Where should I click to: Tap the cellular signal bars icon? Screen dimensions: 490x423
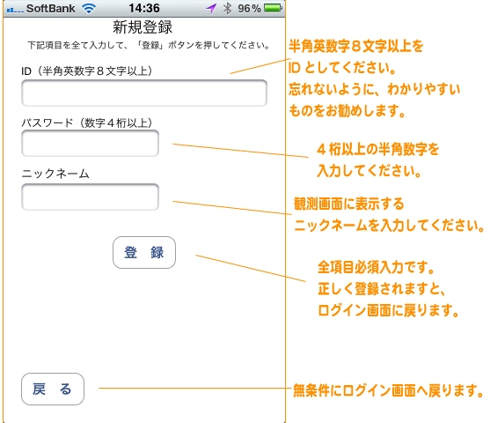[x=15, y=11]
